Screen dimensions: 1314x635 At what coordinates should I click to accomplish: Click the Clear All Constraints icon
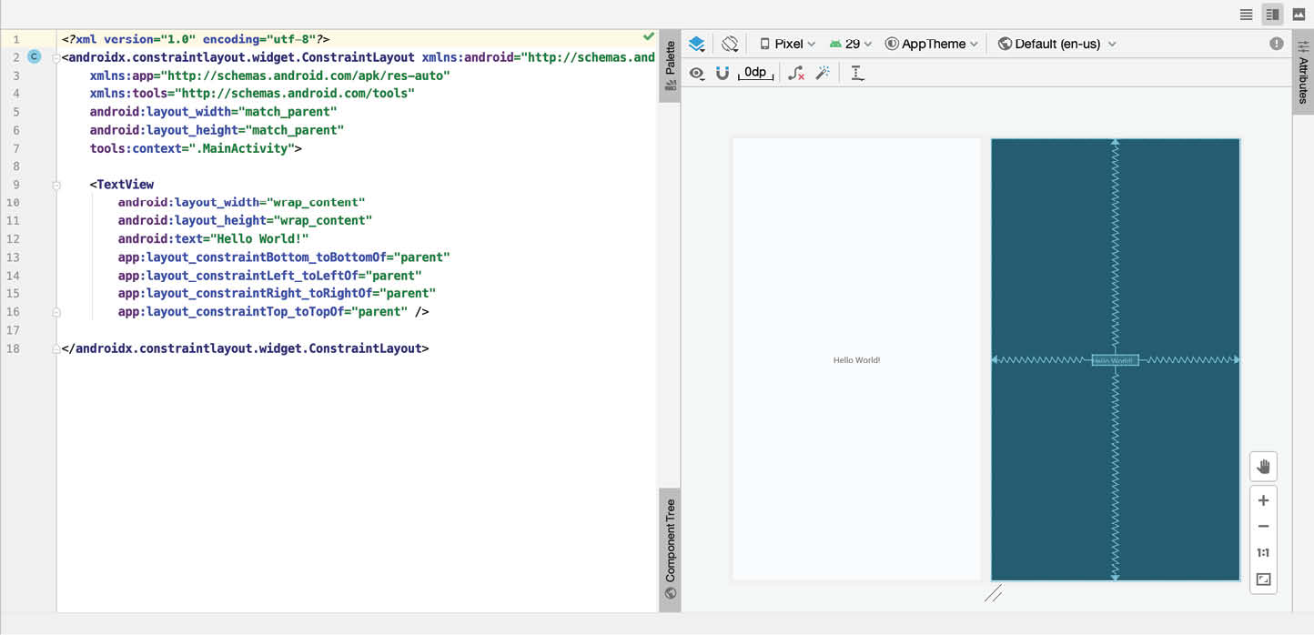click(796, 74)
